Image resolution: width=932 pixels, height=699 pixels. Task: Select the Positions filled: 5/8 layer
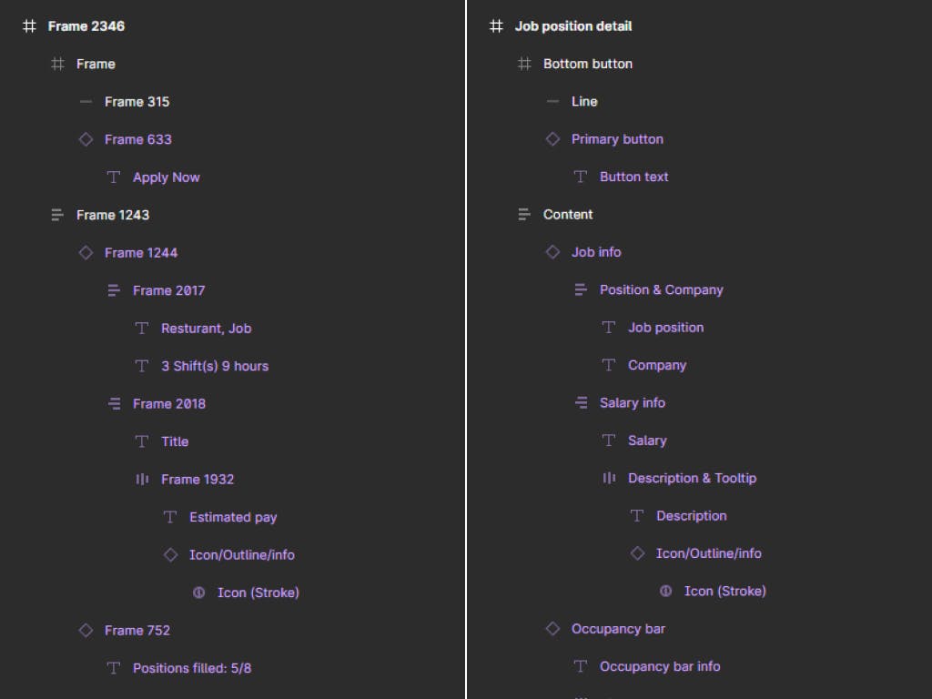[191, 668]
